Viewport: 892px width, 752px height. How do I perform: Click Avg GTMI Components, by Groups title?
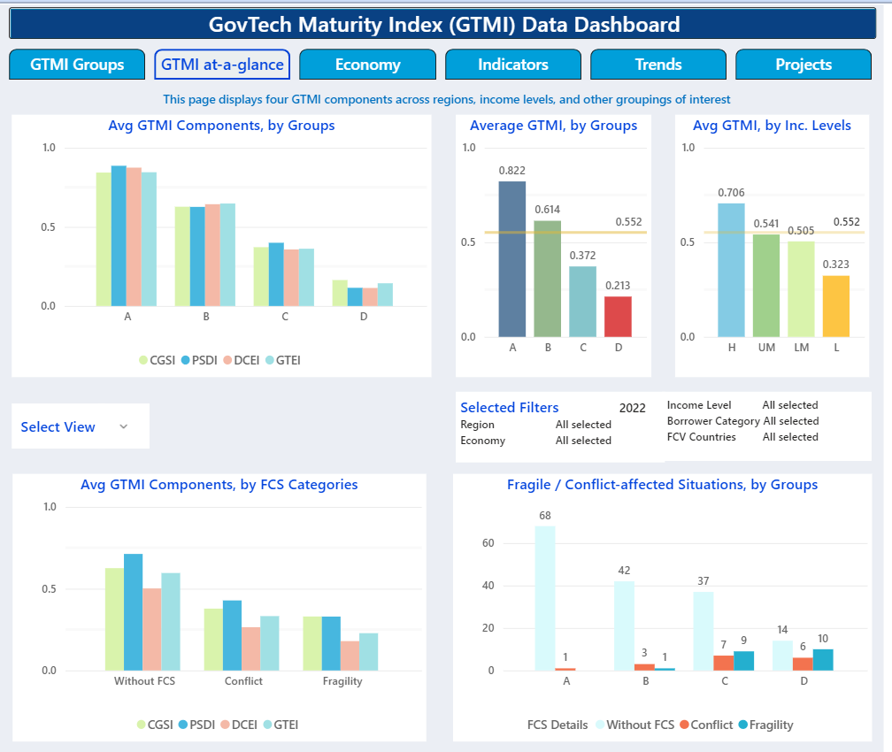pyautogui.click(x=221, y=125)
